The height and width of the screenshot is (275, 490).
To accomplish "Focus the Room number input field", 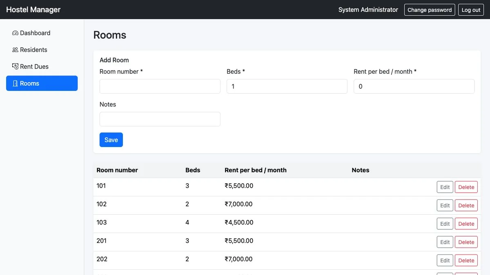I will coord(160,86).
